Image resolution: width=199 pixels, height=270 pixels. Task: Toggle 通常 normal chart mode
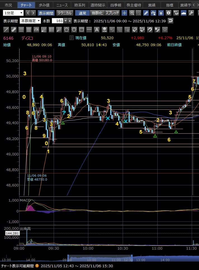[82, 13]
